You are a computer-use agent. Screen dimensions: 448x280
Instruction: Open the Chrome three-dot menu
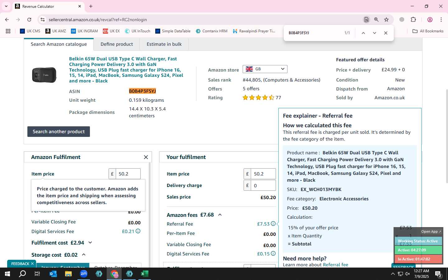(x=441, y=20)
